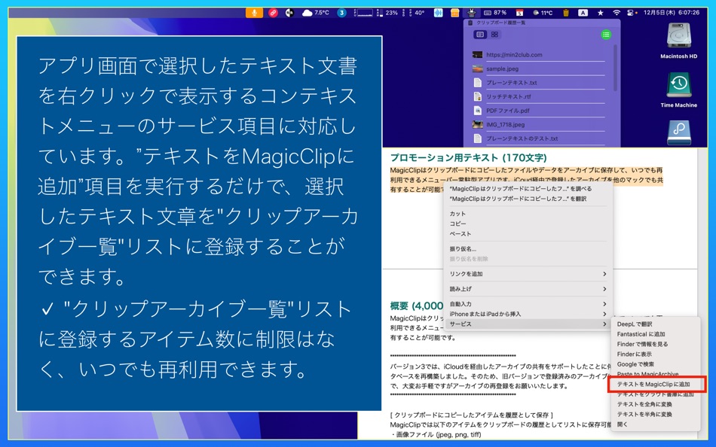Image resolution: width=716 pixels, height=447 pixels.
Task: Select the プレーンテキスト.txt clipboard item
Action: point(538,83)
